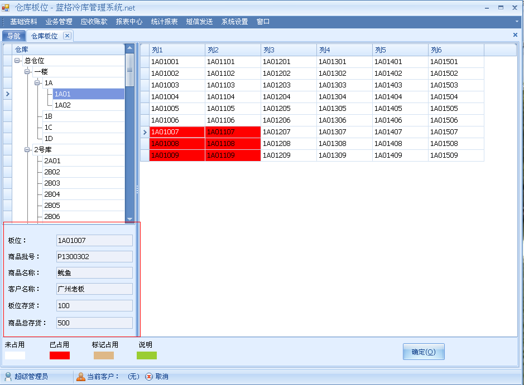Collapse the 1A tree node
524x385 pixels.
[37, 83]
